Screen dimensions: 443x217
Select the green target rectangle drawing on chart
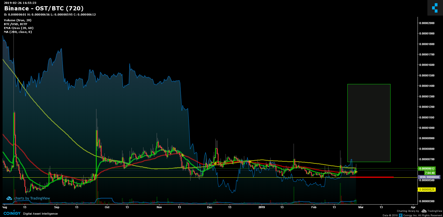pos(369,123)
